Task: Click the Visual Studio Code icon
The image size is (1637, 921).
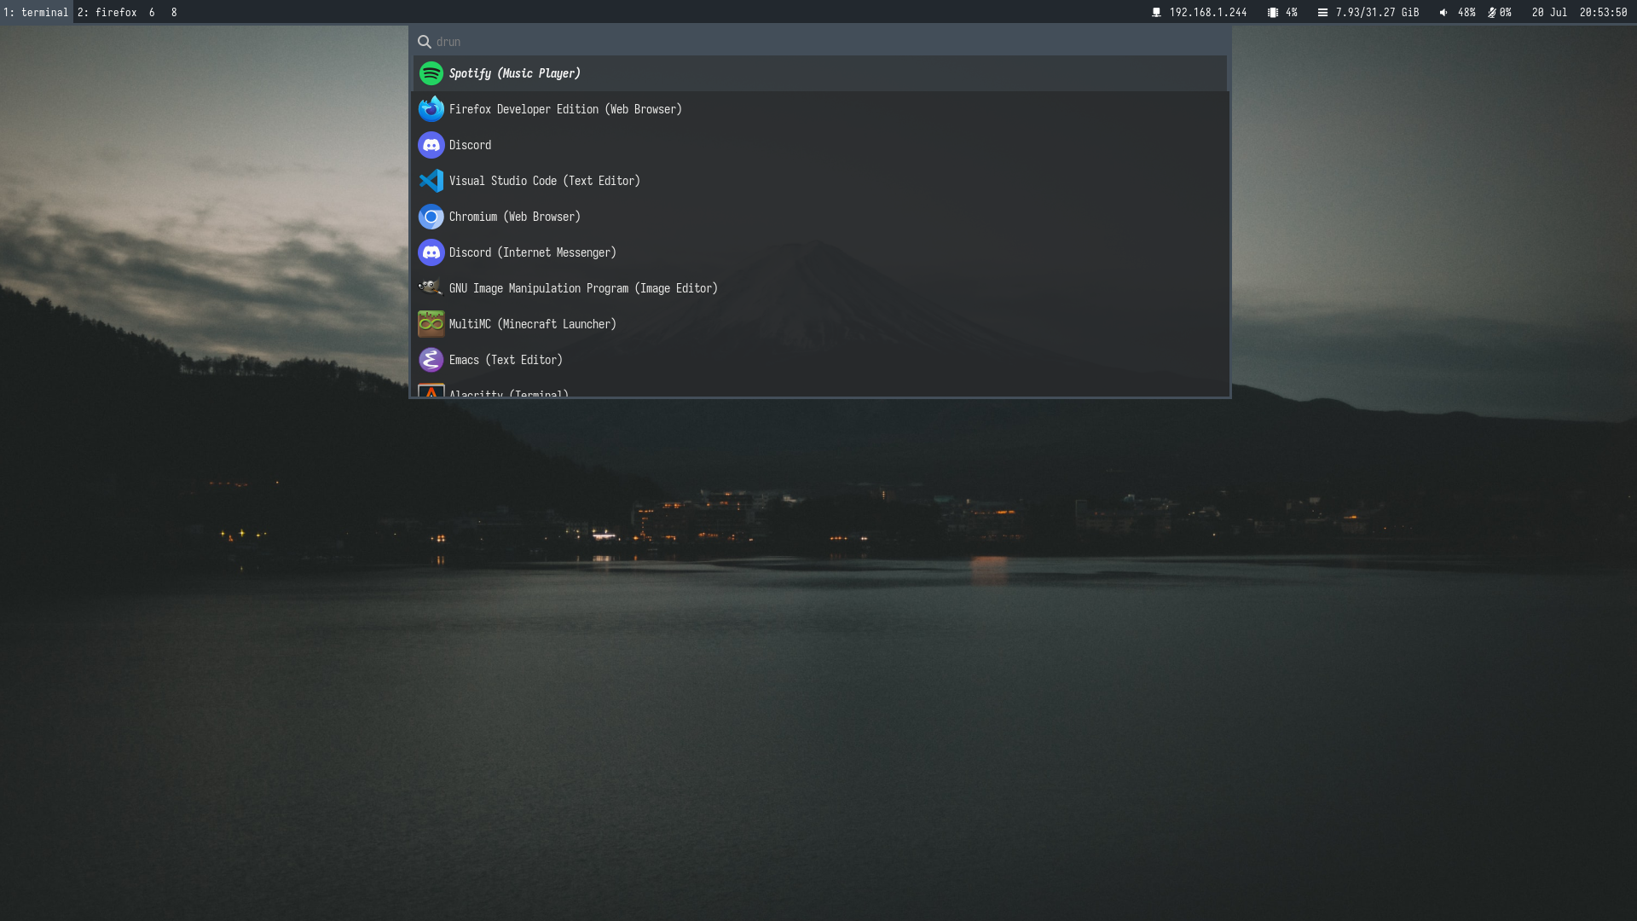Action: click(x=431, y=181)
